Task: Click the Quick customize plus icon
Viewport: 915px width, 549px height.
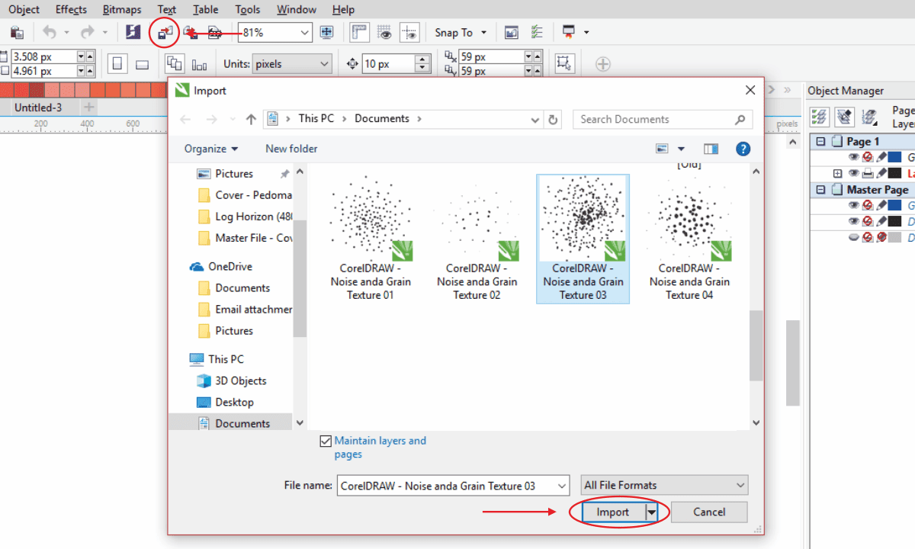Action: [x=602, y=64]
